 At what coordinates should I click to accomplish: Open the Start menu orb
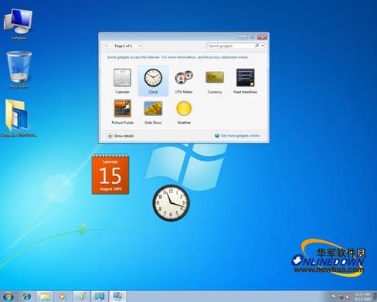tap(8, 297)
